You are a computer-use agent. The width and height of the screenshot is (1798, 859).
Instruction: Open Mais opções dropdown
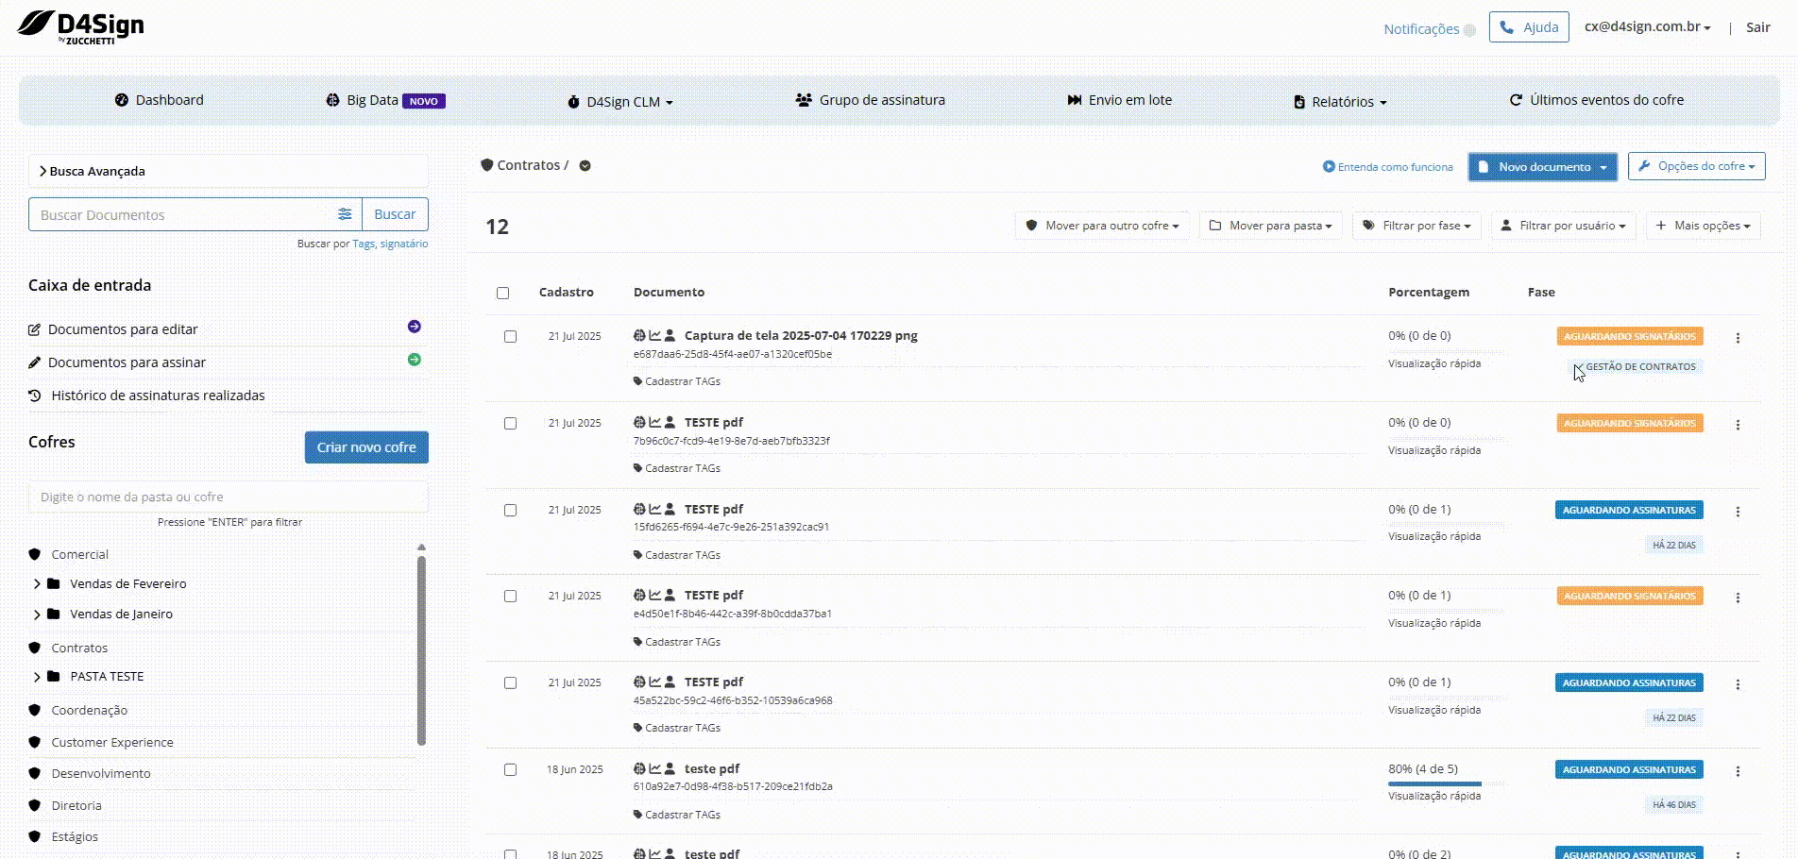(1704, 226)
